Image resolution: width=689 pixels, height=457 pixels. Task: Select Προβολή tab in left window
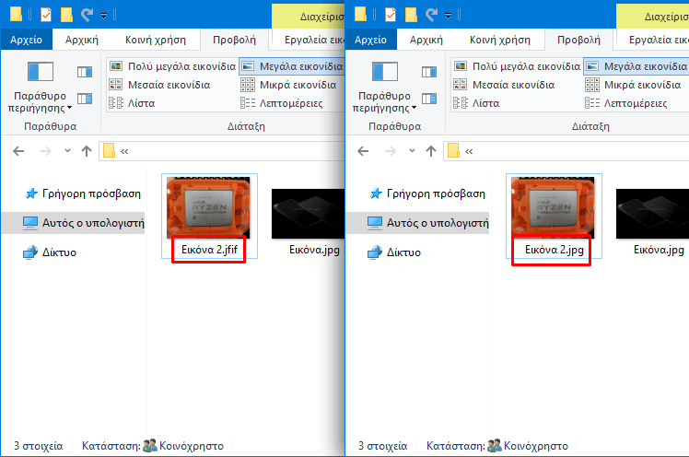click(x=234, y=40)
